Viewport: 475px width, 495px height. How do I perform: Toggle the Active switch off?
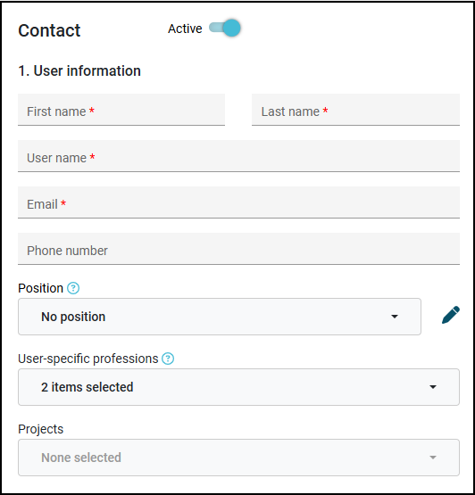coord(225,28)
